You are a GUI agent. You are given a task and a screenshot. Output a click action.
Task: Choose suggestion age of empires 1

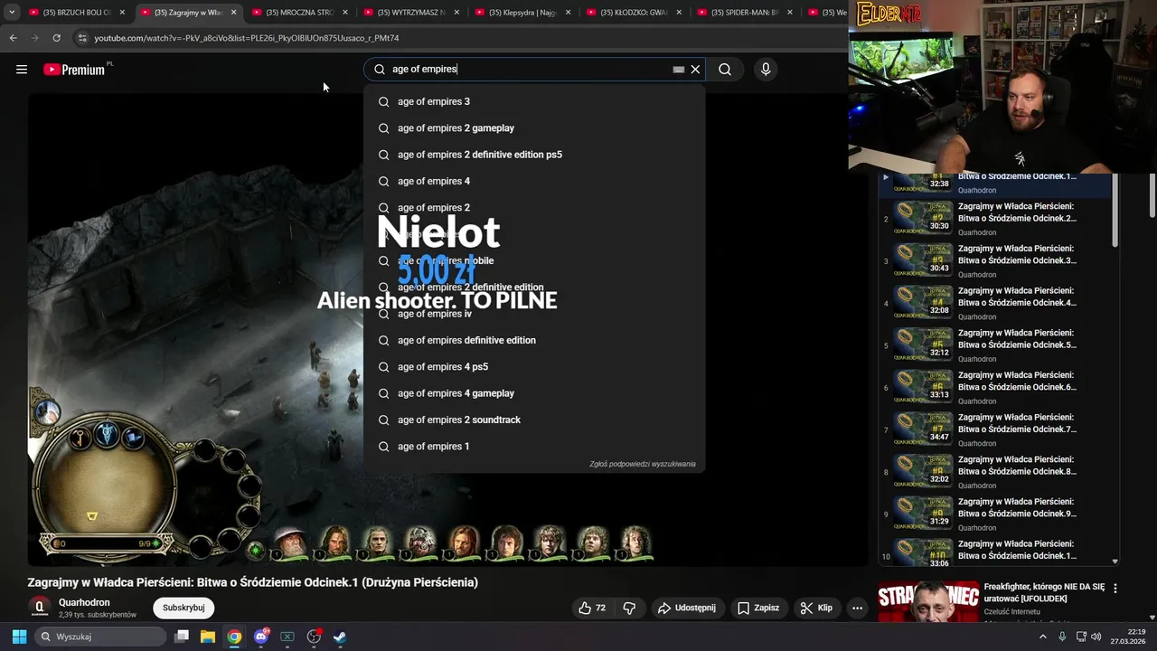534,447
